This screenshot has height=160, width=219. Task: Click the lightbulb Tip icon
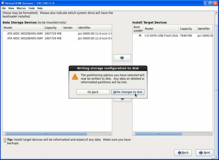[x=5, y=140]
